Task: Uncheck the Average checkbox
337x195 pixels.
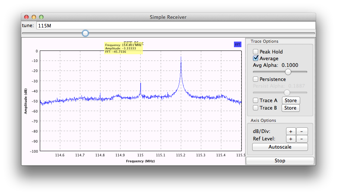Action: [256, 58]
